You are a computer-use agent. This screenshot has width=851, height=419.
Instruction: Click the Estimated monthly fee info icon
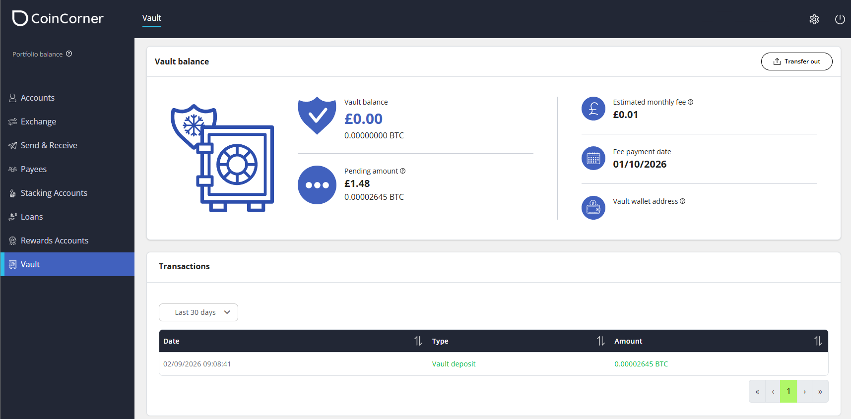(690, 102)
